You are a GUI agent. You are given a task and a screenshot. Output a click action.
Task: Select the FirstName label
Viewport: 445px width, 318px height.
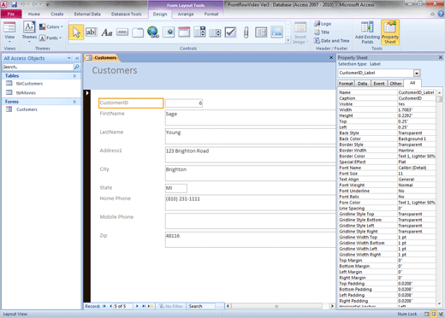tap(112, 114)
